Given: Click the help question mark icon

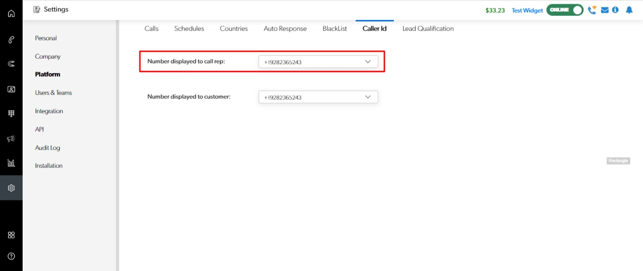Looking at the screenshot, I should (11, 256).
